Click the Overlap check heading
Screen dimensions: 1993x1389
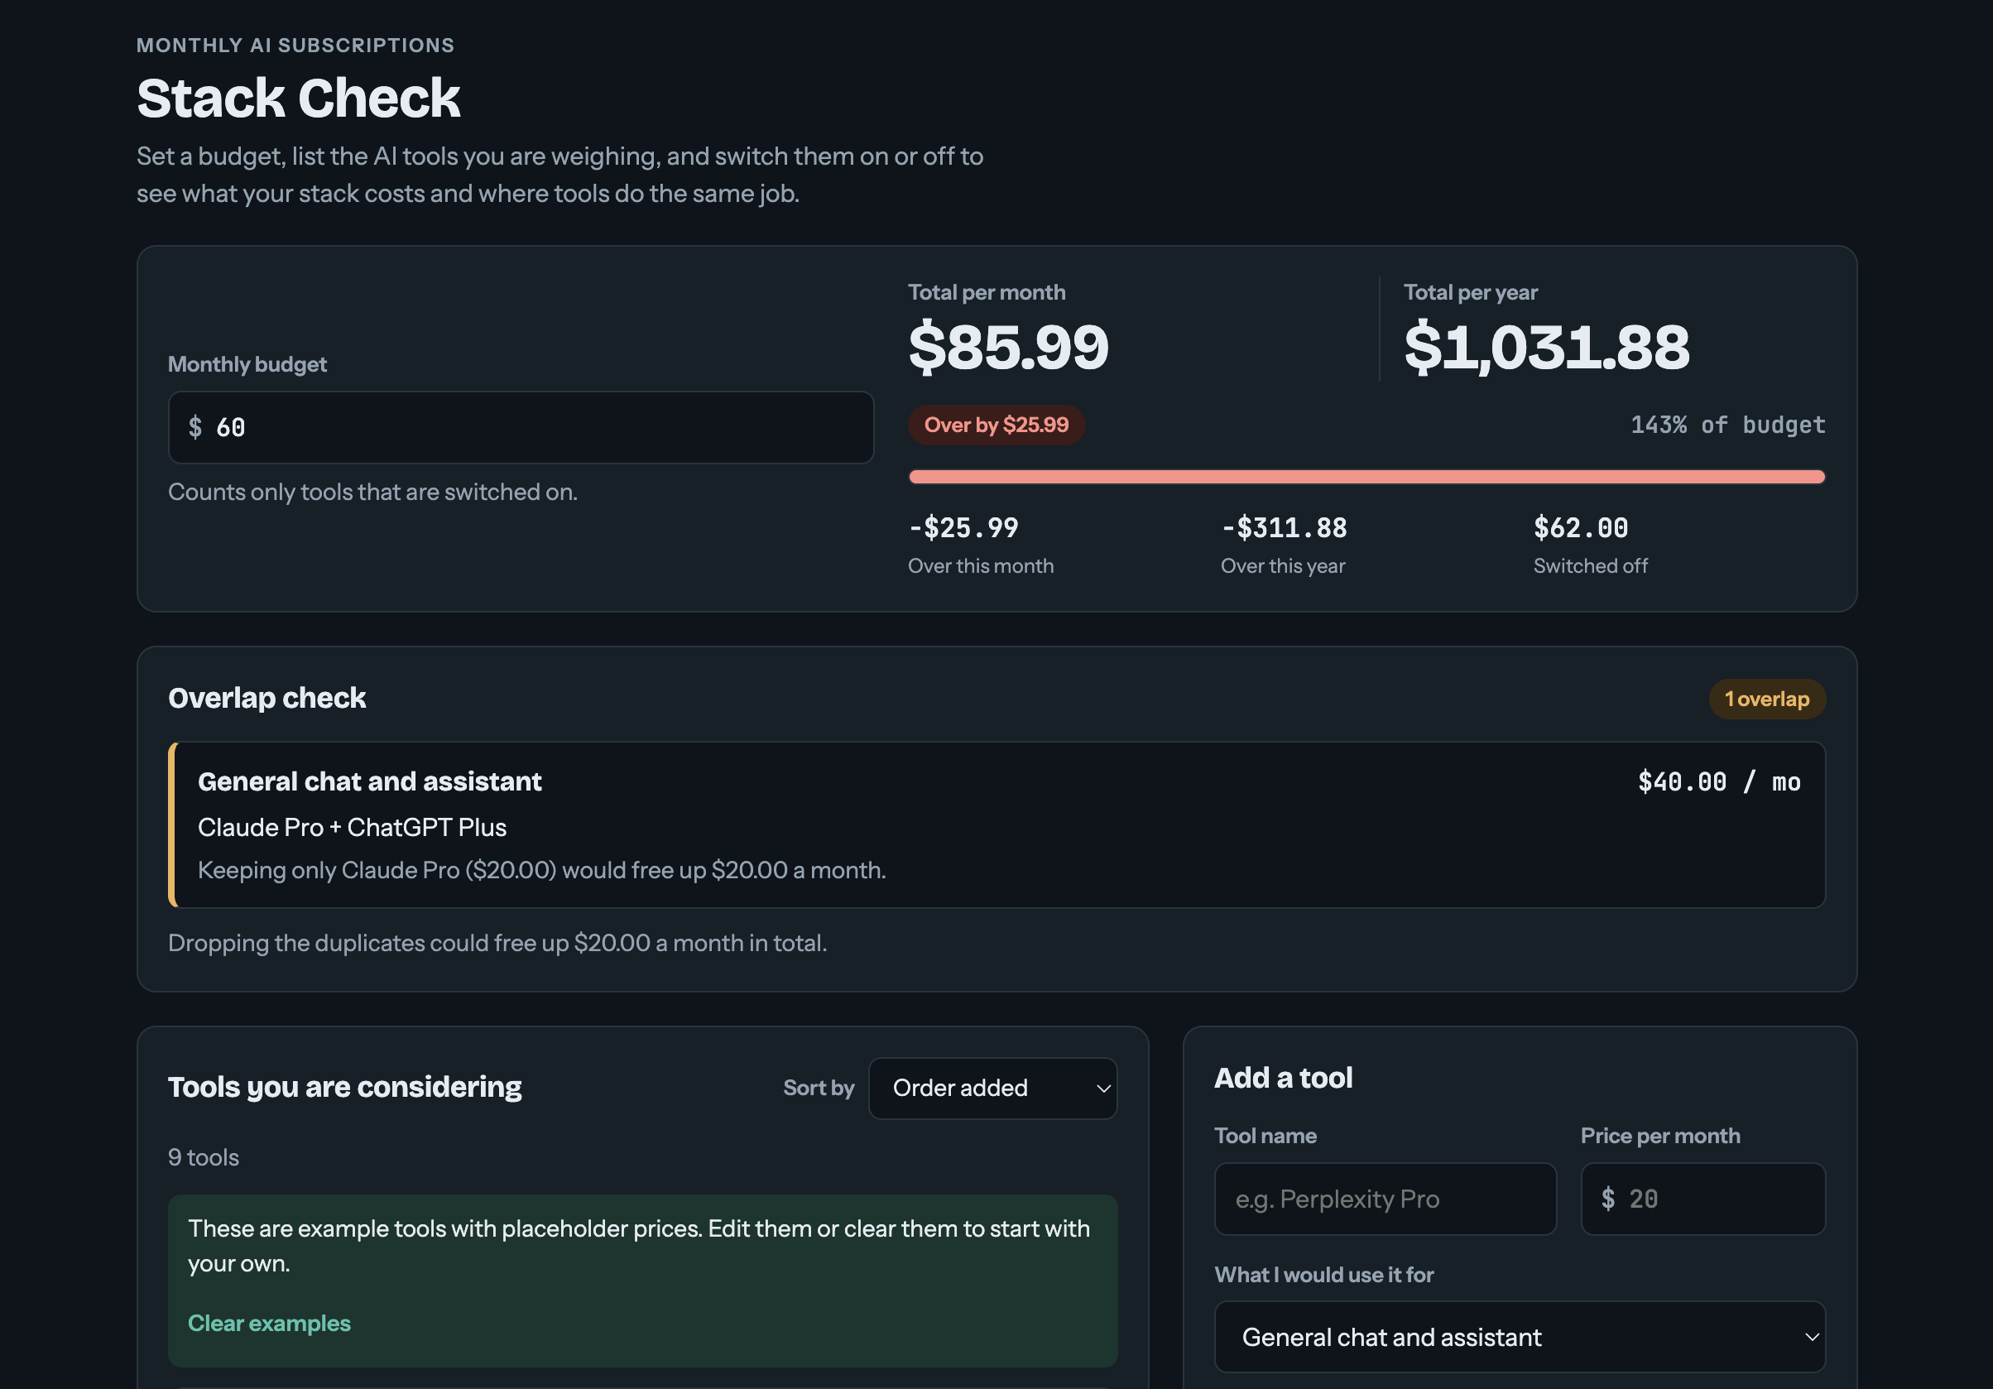[x=267, y=698]
